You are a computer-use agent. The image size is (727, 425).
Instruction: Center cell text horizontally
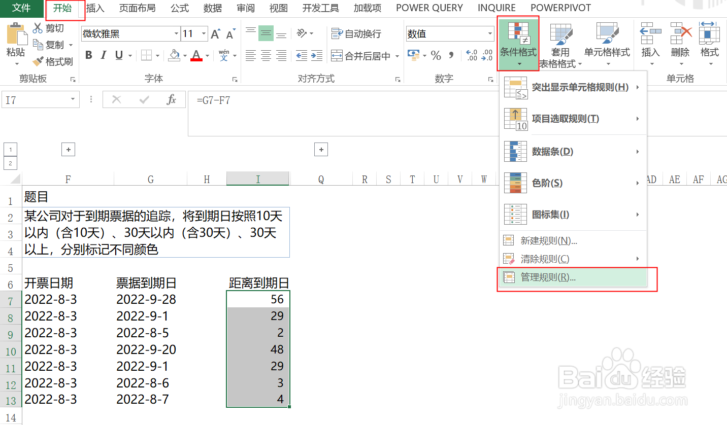tap(266, 55)
